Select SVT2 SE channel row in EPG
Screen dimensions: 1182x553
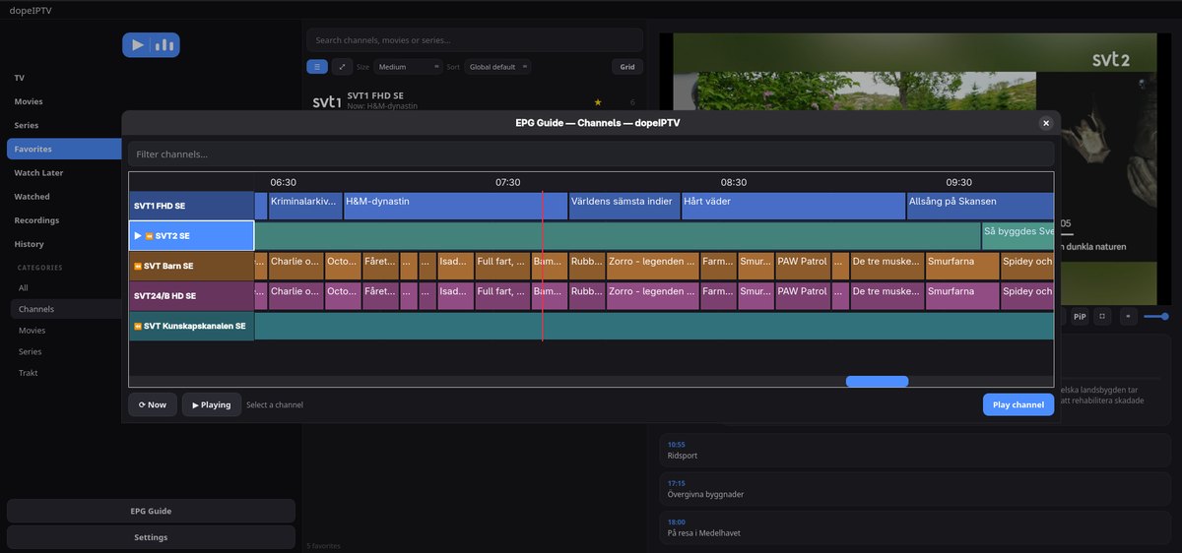(191, 236)
